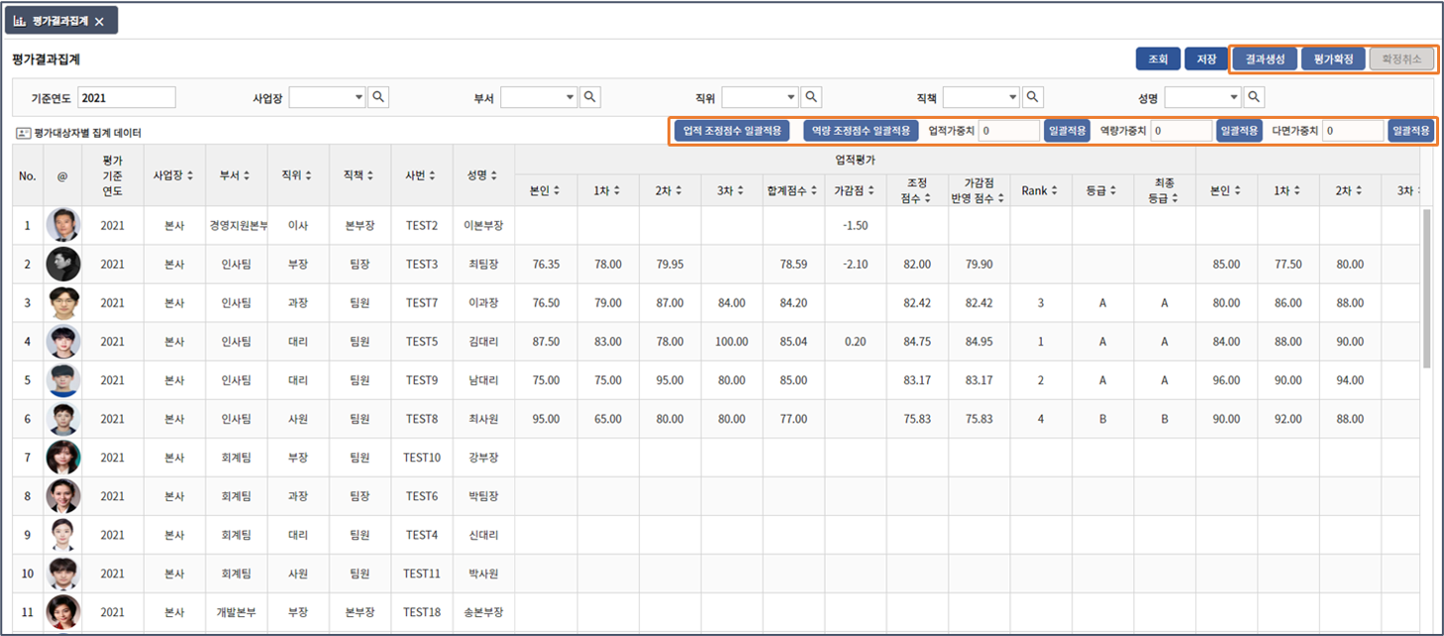Click 조정 점수 cell 84.75
Viewport: 1444px width, 636px height.
point(917,341)
